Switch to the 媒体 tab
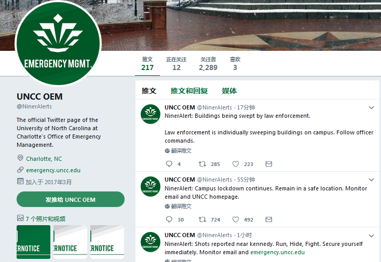This screenshot has height=262, width=381. tap(229, 91)
